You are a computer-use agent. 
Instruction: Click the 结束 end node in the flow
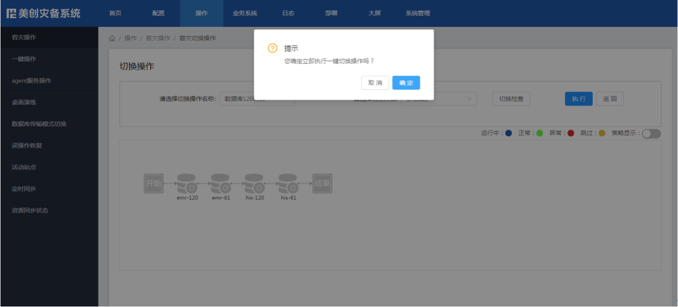click(x=322, y=183)
